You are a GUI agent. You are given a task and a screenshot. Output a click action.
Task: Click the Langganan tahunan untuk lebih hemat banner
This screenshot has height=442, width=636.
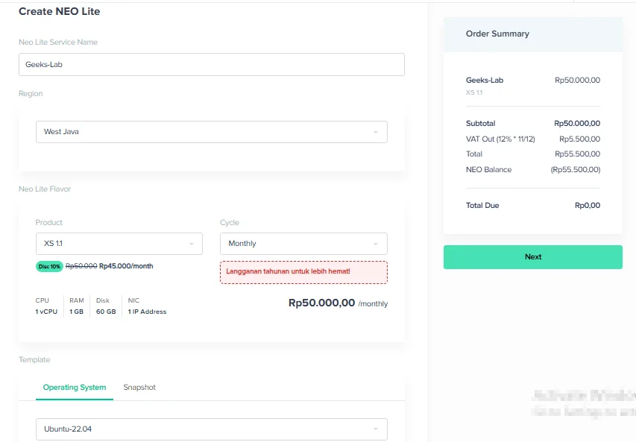pyautogui.click(x=303, y=272)
